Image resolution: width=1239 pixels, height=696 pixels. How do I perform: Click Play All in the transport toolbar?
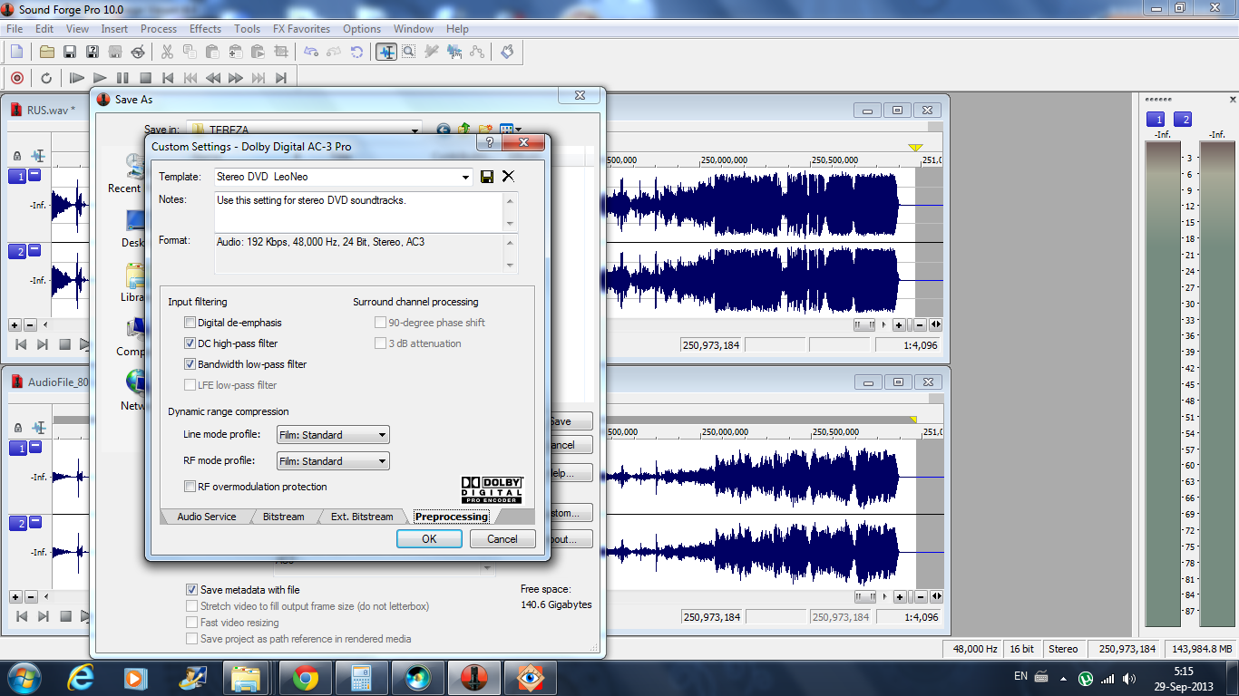pyautogui.click(x=77, y=78)
